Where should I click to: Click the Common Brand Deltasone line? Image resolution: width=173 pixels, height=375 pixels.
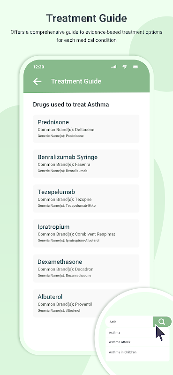point(66,130)
